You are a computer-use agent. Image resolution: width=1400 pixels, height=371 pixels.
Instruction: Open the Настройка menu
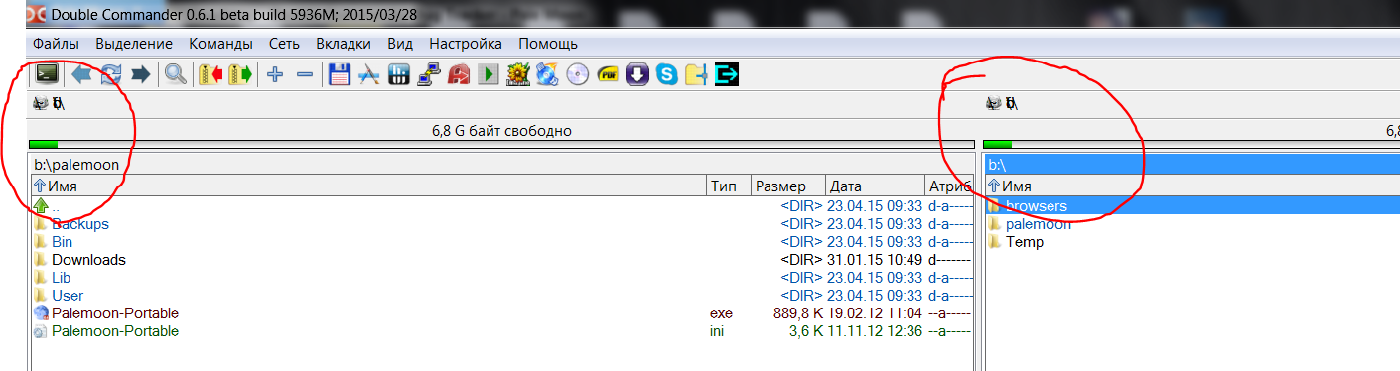pos(466,44)
